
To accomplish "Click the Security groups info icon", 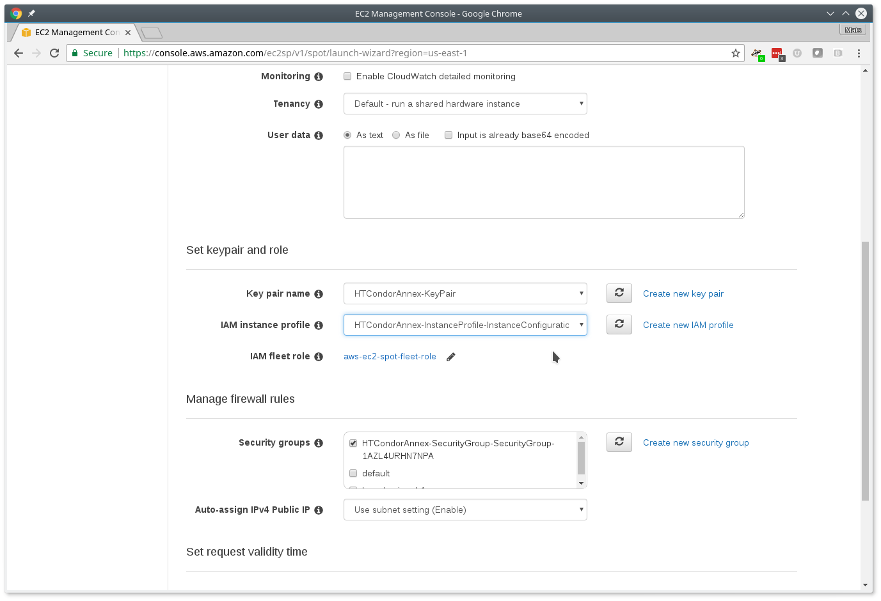I will pyautogui.click(x=319, y=443).
